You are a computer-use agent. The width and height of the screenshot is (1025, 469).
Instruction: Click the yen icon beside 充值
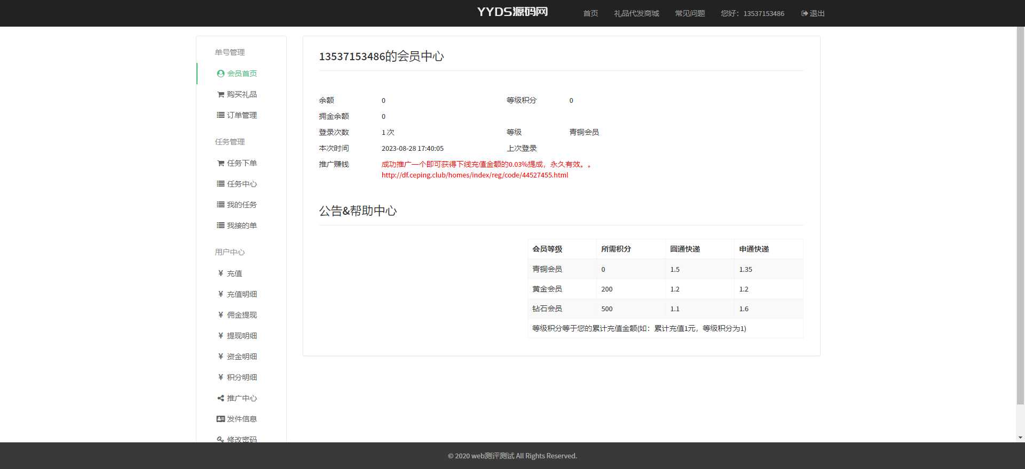click(x=220, y=273)
